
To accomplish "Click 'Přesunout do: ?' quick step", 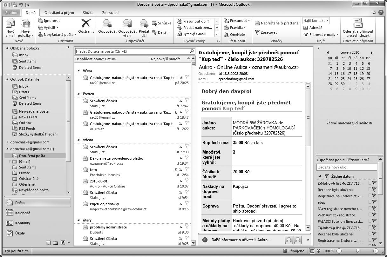I will [x=195, y=21].
